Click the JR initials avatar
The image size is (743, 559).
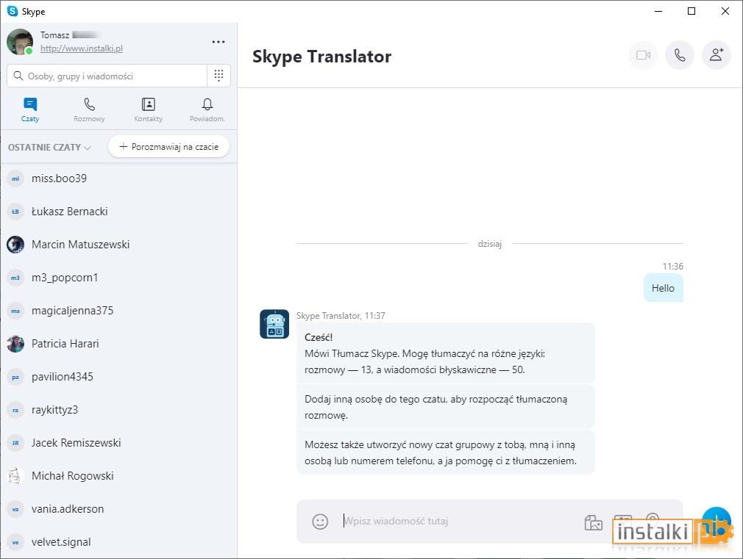click(15, 443)
